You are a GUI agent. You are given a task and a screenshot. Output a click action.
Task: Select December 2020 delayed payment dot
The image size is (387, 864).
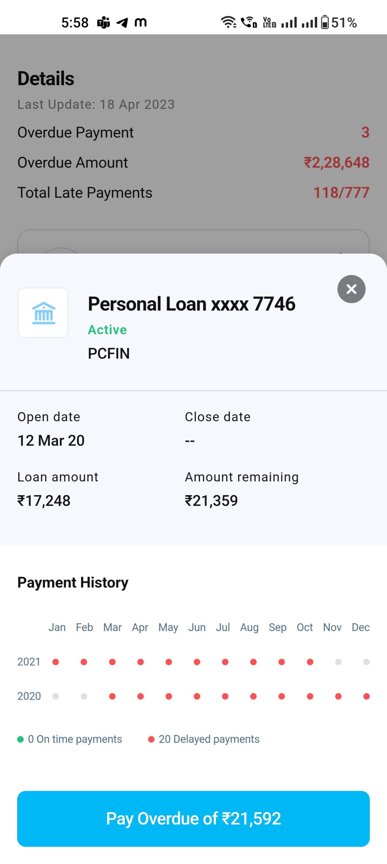tap(366, 696)
